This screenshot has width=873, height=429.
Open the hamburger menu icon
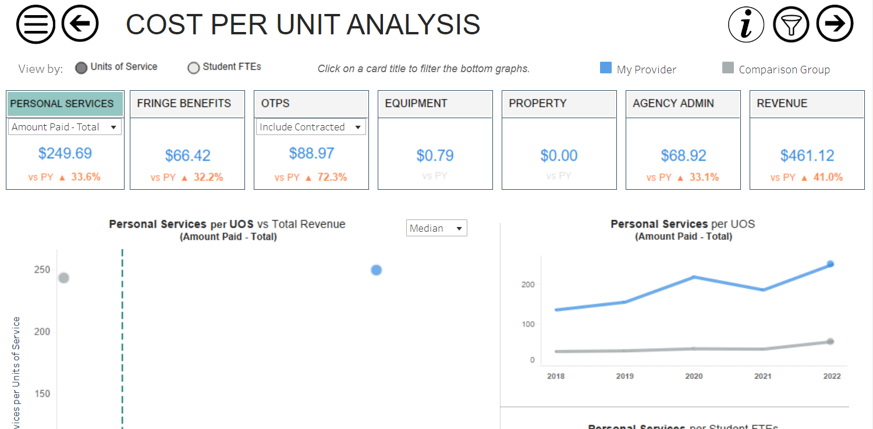36,24
